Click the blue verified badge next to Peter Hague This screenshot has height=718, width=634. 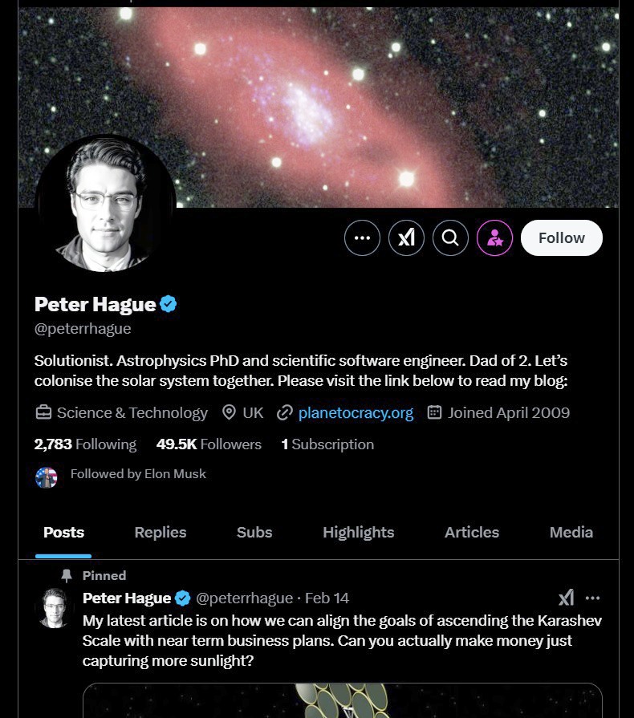[169, 304]
